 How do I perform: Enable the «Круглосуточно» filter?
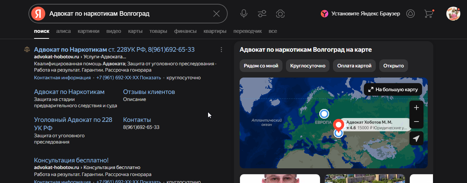(x=308, y=66)
